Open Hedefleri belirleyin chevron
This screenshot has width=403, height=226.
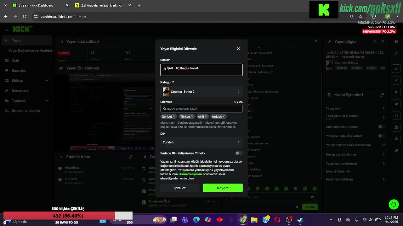[x=383, y=179]
